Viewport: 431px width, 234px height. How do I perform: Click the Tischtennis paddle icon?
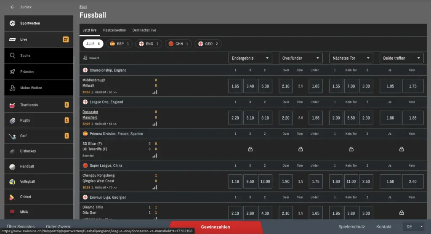coord(12,105)
